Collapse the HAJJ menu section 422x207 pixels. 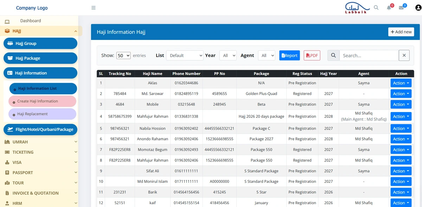tap(41, 31)
